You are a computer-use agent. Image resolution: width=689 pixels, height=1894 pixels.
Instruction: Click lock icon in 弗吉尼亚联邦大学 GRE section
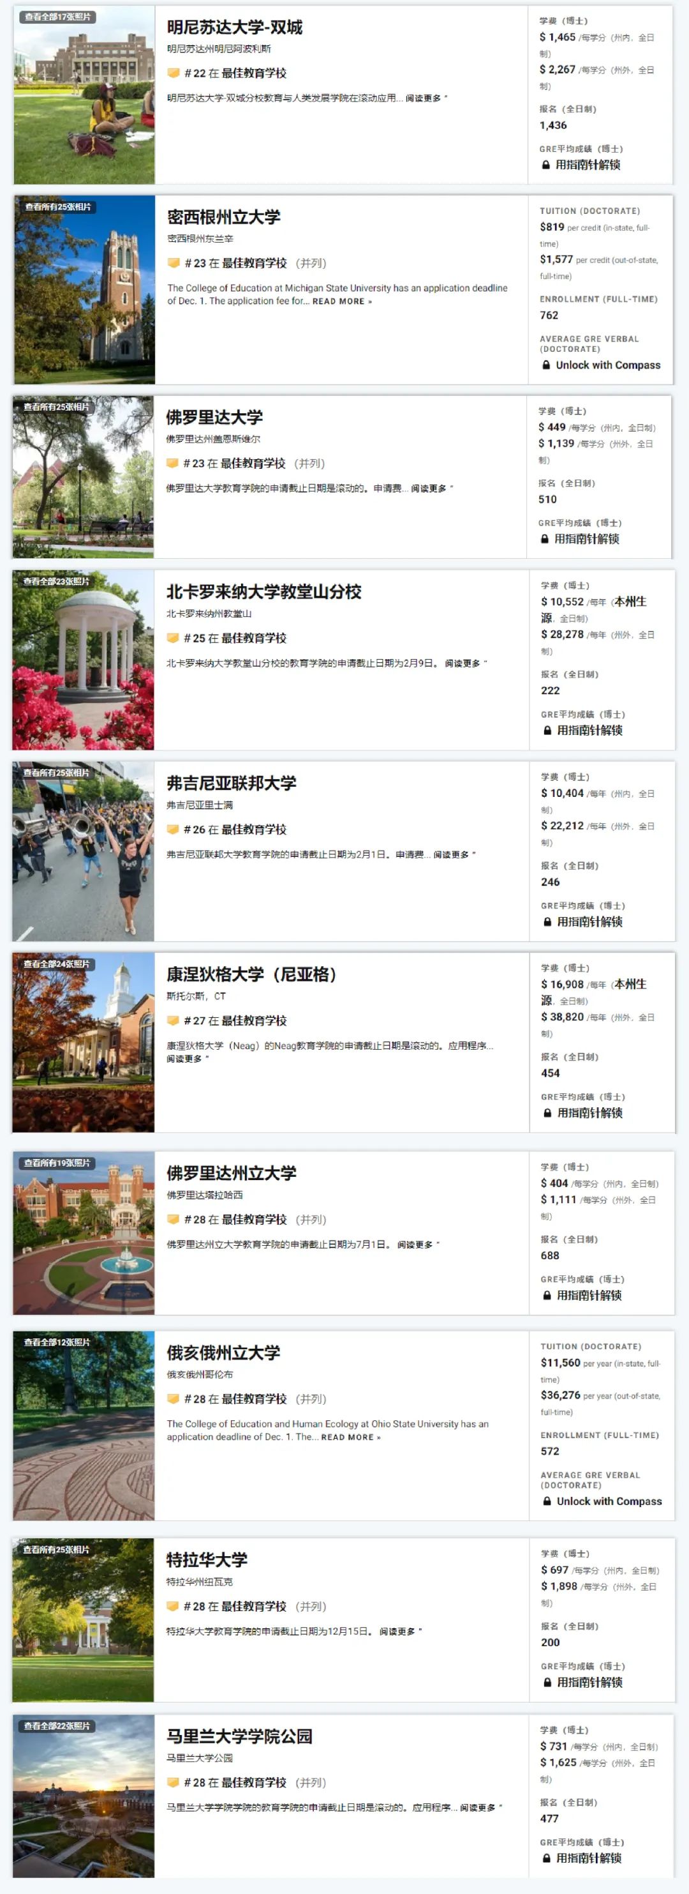[547, 921]
